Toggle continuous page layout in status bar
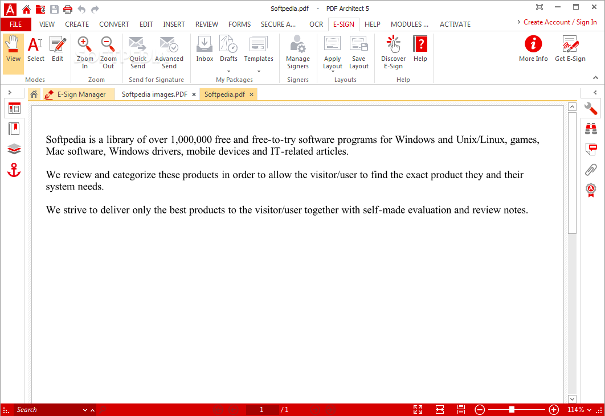This screenshot has height=416, width=605. (461, 409)
